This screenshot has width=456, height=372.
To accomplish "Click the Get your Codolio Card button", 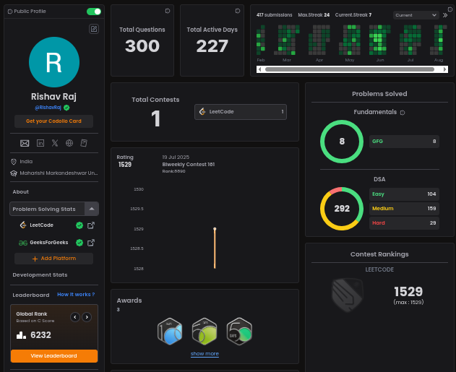I will [x=53, y=121].
